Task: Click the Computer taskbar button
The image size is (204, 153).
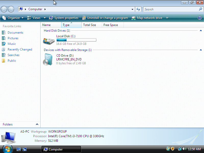Action: click(x=61, y=149)
